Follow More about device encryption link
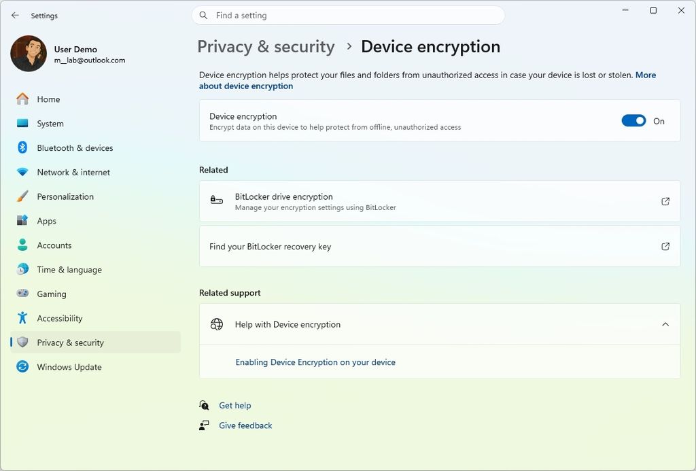The height and width of the screenshot is (471, 696). tap(246, 86)
